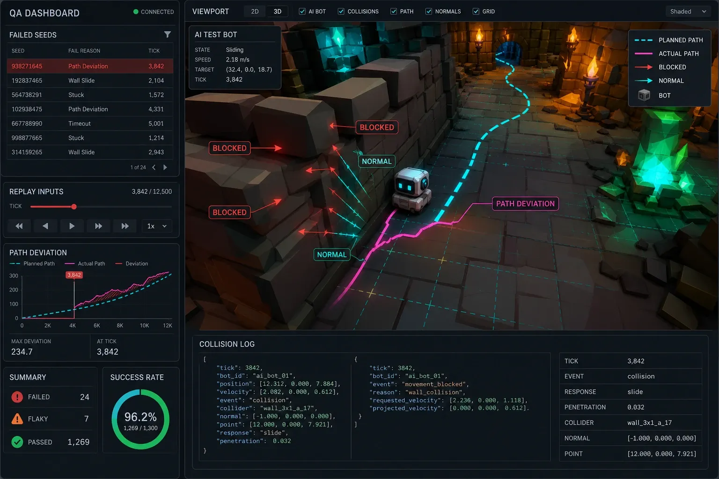Toggle the AI BOT checkbox
The image size is (719, 479).
[x=302, y=11]
